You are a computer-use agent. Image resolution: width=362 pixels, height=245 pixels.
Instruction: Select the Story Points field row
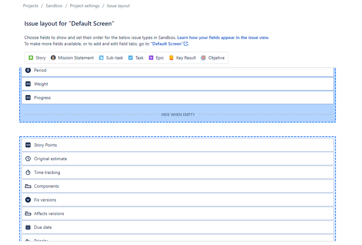coord(178,145)
